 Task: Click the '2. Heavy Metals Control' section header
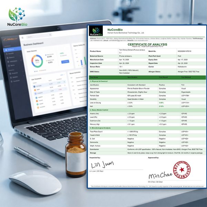pos(99,110)
